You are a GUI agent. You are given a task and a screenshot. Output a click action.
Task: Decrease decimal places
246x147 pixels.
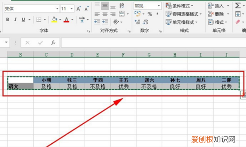(x=145, y=22)
